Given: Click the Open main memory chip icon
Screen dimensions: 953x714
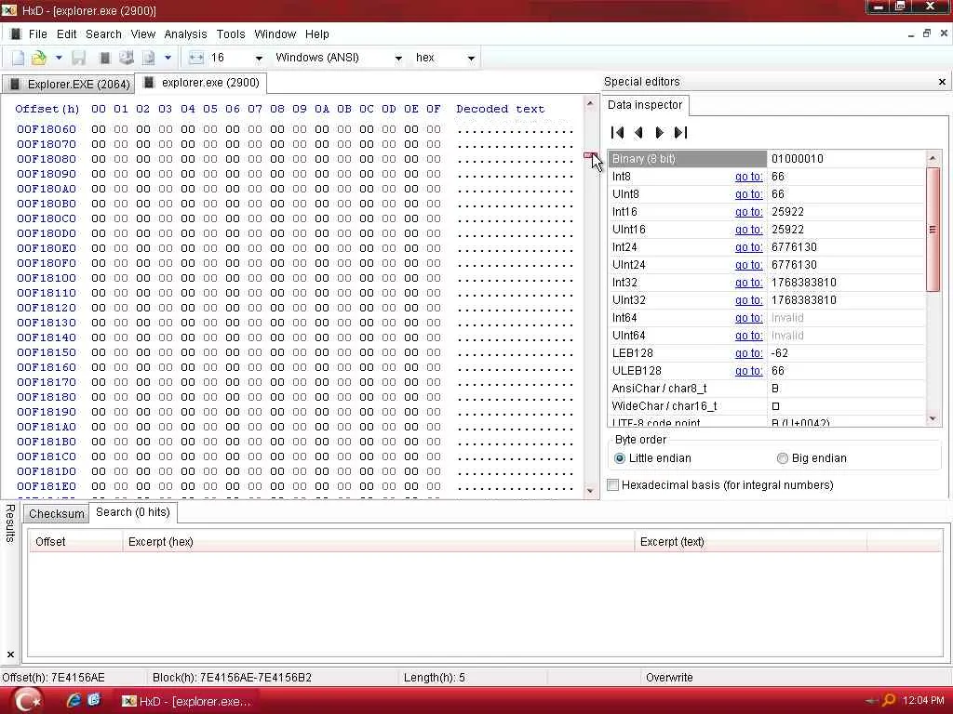Looking at the screenshot, I should tap(104, 58).
